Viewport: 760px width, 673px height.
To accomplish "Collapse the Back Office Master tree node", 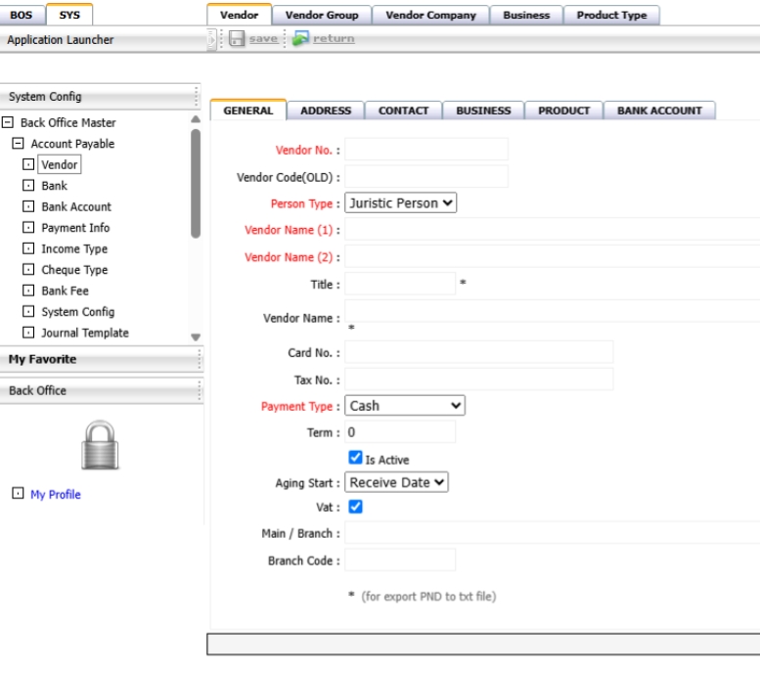I will tap(8, 123).
